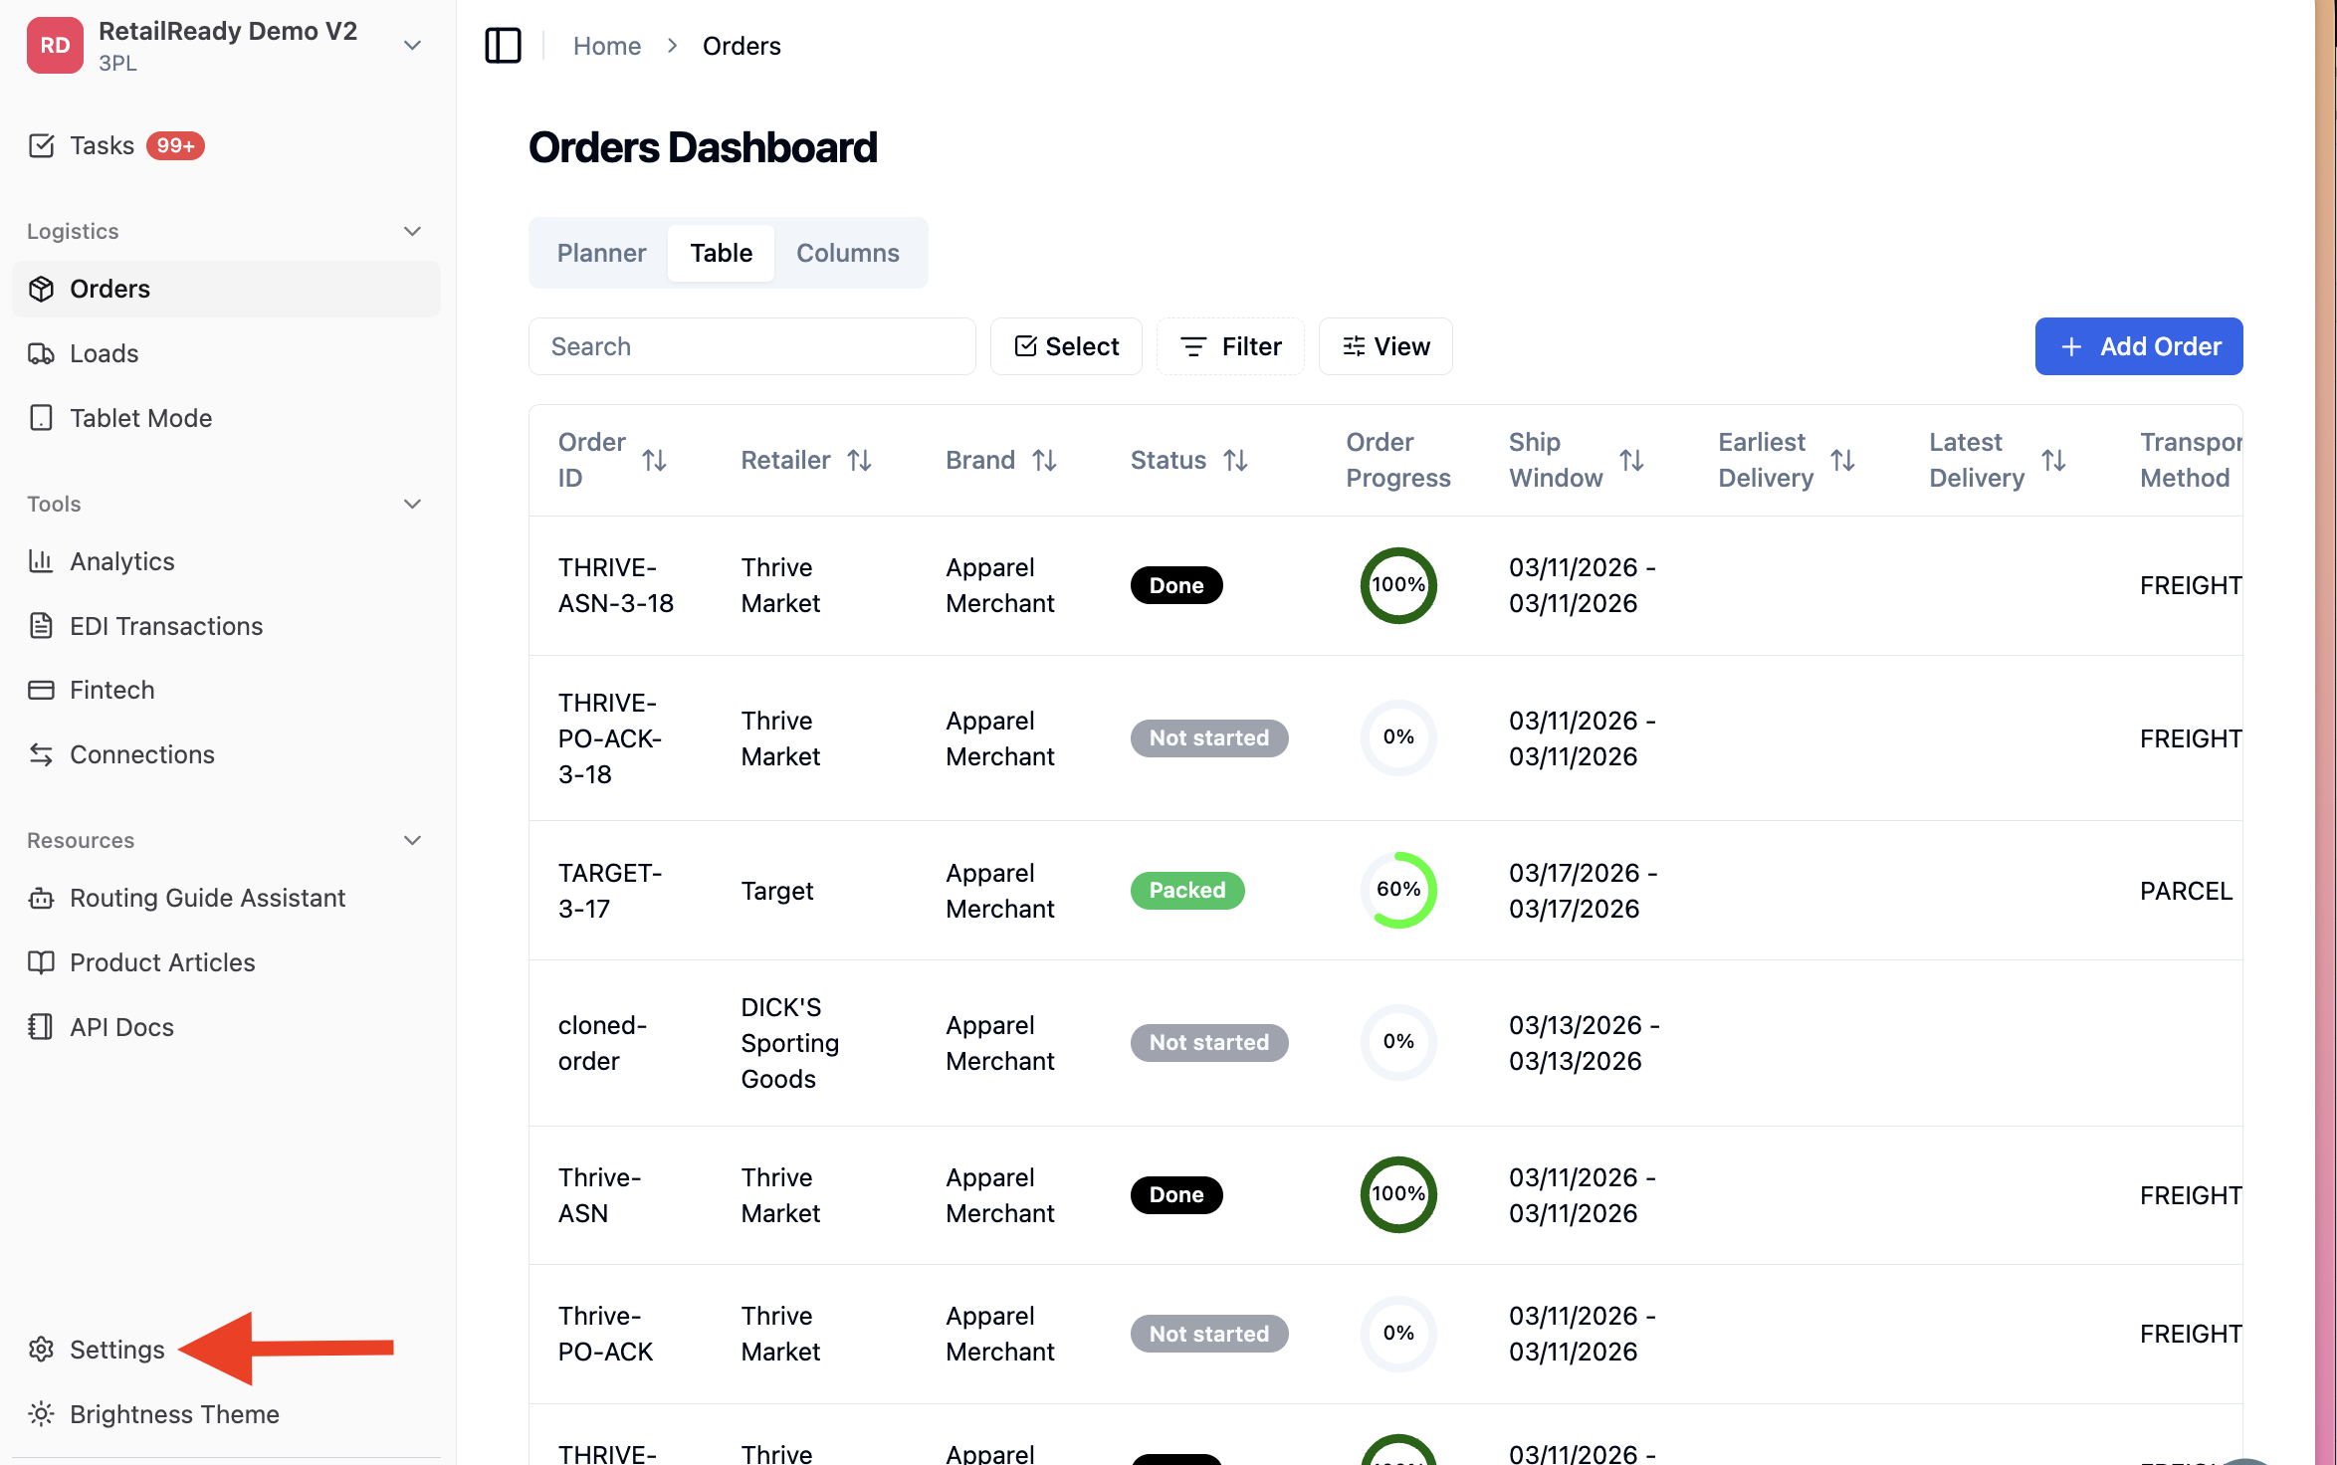Open the workspace switcher chevron

412,46
